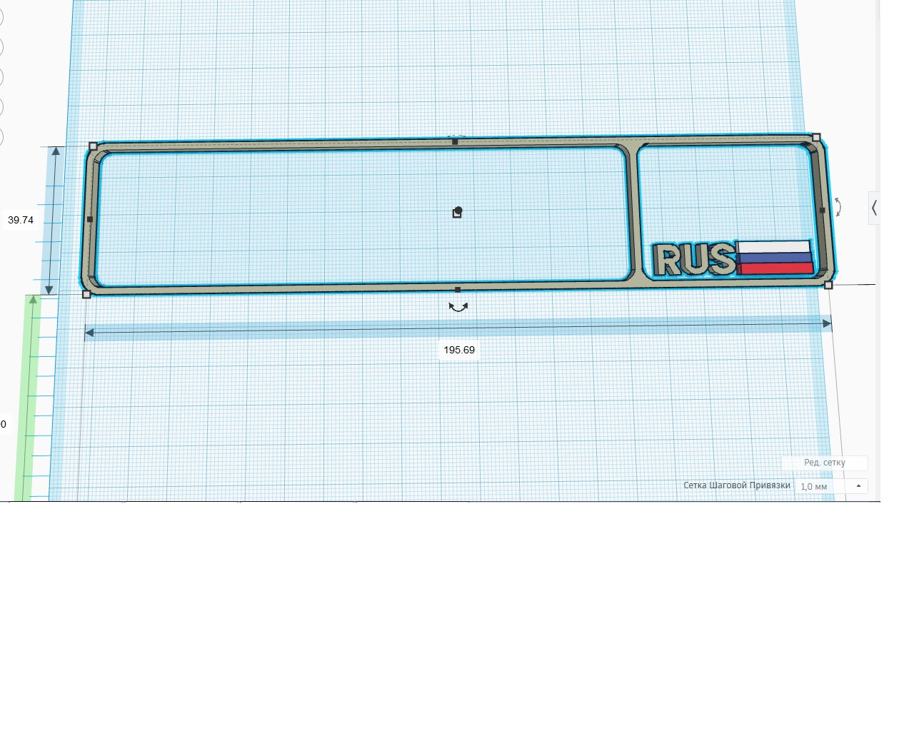This screenshot has height=731, width=914.
Task: Click the rotation arrow right of the frame
Action: click(838, 208)
